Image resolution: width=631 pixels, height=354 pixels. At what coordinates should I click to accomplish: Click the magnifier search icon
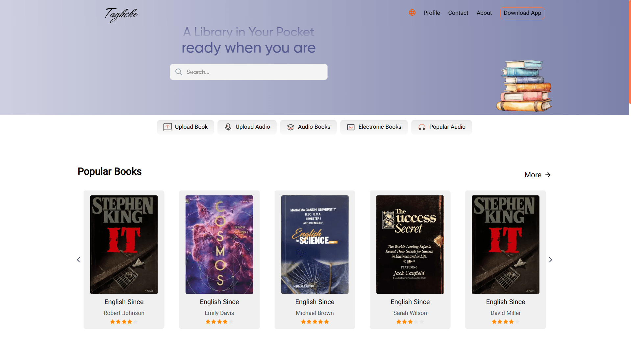pos(179,72)
